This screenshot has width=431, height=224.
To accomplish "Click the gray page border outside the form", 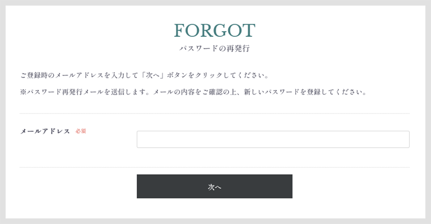I will pyautogui.click(x=2, y=112).
